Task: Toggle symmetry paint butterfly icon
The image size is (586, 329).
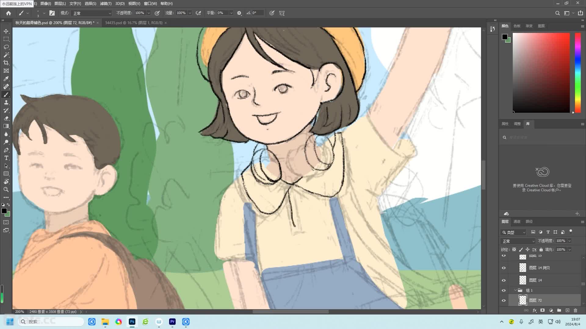Action: (282, 13)
